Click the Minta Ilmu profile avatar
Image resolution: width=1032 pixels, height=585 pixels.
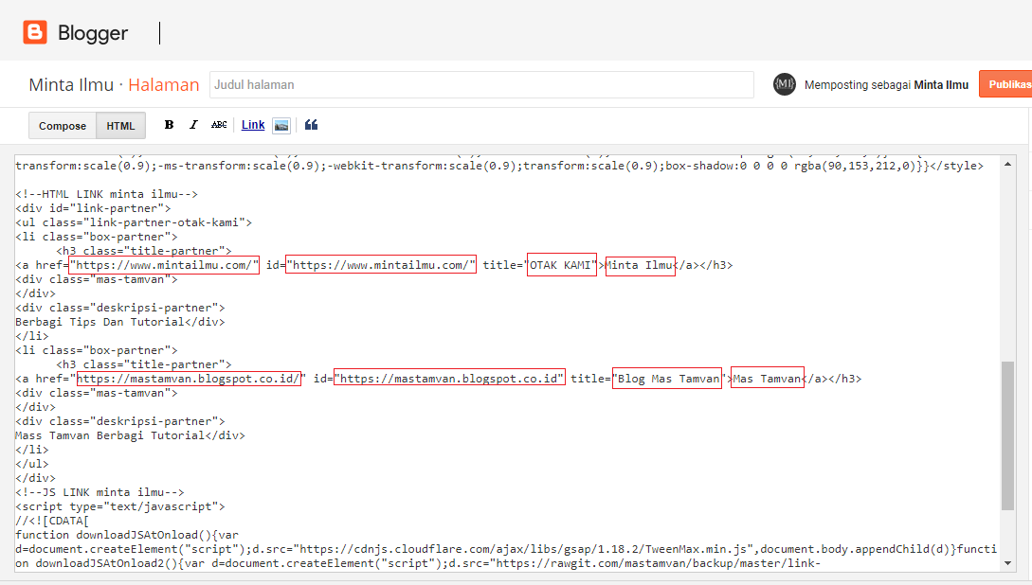(x=784, y=84)
